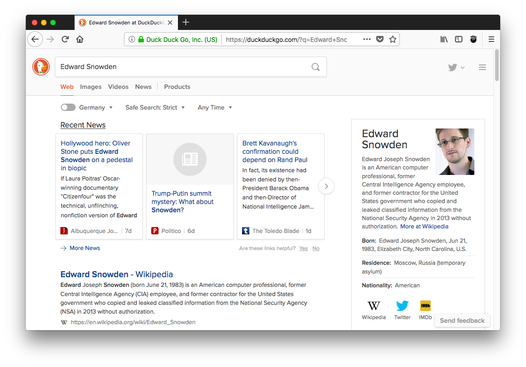Click the Recent News heading

(83, 125)
